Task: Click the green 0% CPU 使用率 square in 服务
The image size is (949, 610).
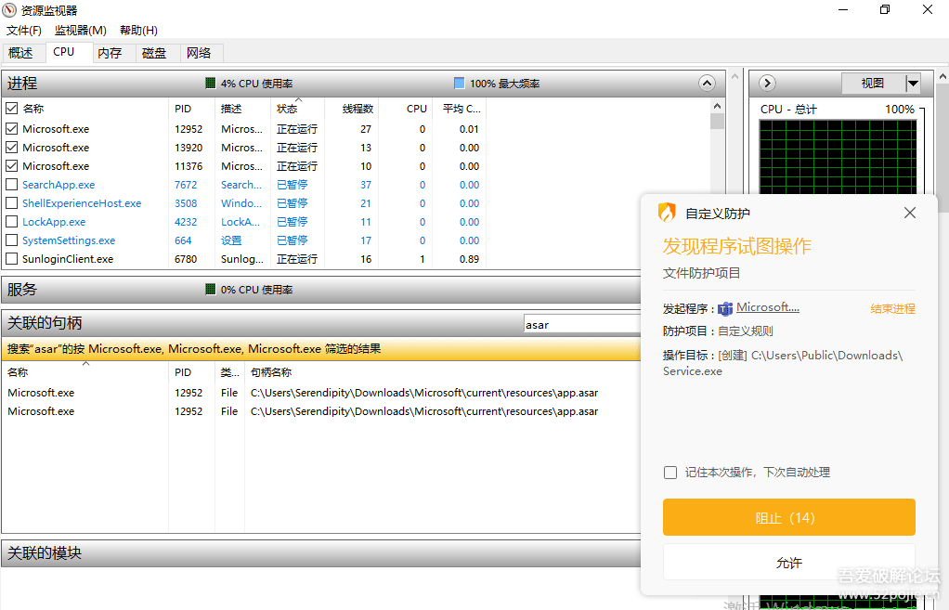Action: 210,290
